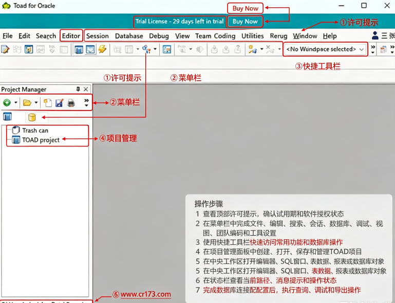The width and height of the screenshot is (395, 303).
Task: Select the Trash can tree item
Action: pos(30,130)
